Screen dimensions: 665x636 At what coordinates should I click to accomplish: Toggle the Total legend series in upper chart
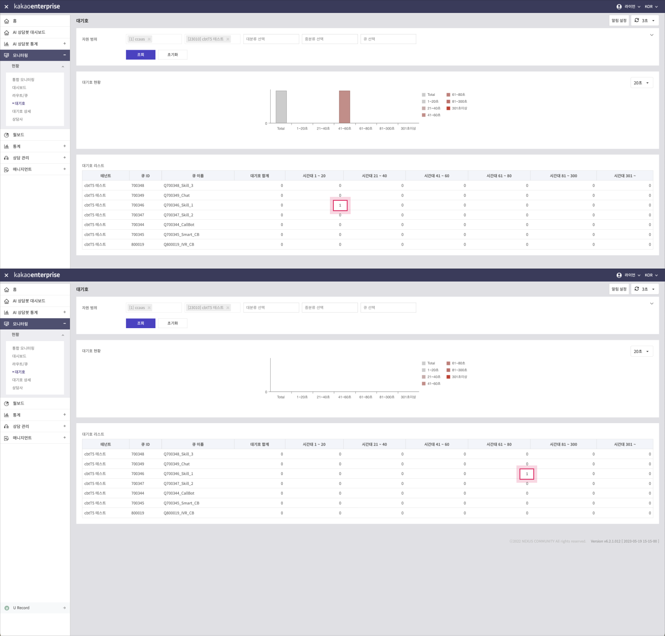click(431, 95)
